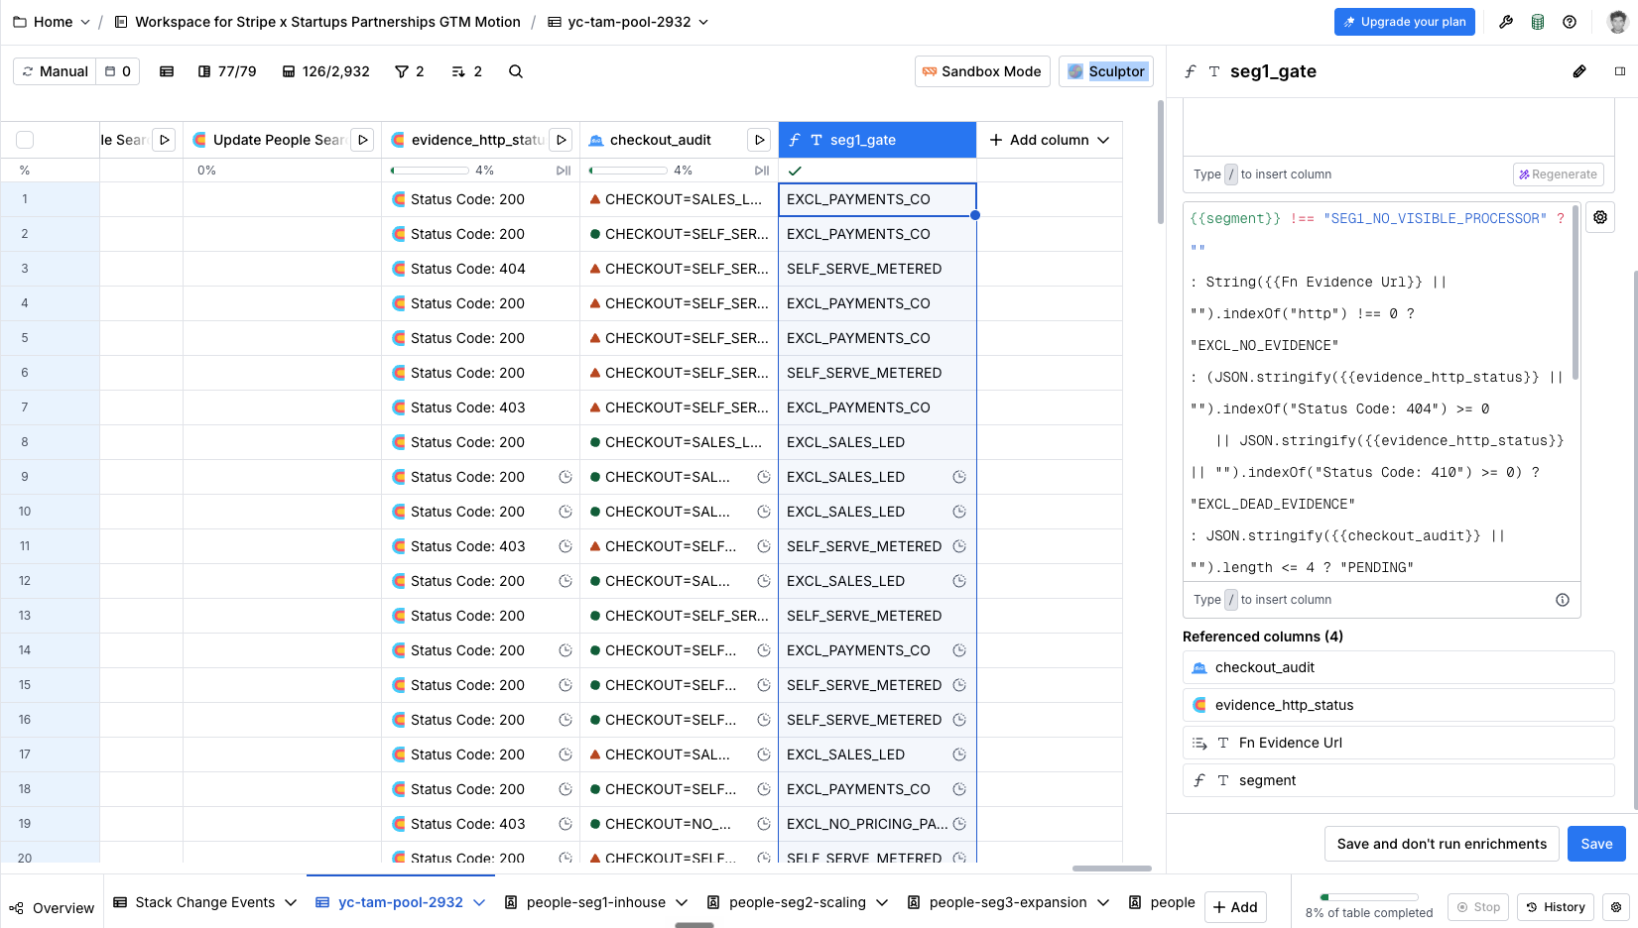This screenshot has width=1638, height=928.
Task: Click the clock icon in row 14 checkout_audit
Action: [x=764, y=650]
